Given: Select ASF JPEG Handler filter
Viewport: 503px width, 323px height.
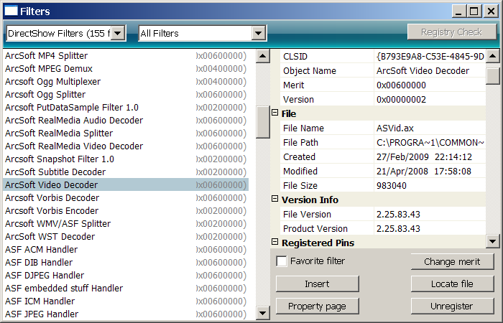Looking at the screenshot, I should [126, 314].
